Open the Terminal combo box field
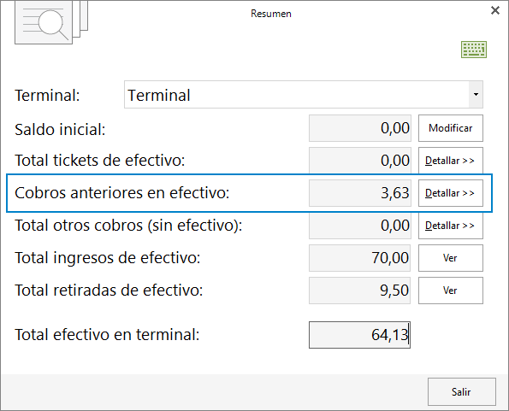Viewport: 509px width, 411px height. tap(304, 95)
